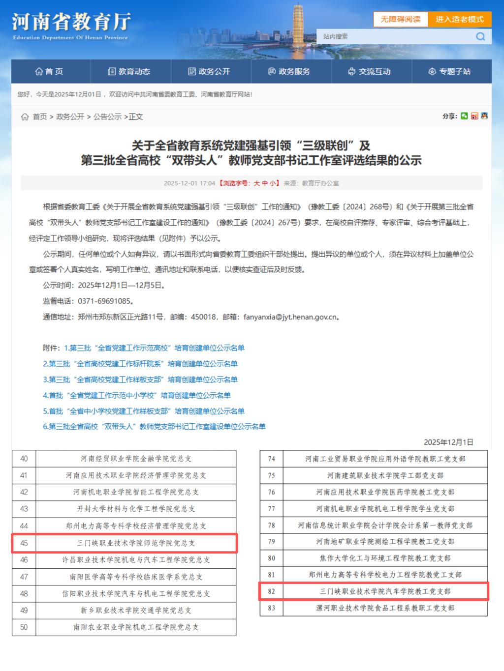The height and width of the screenshot is (671, 504).
Task: Focus the 站内搜索 search input field
Action: pos(394,36)
